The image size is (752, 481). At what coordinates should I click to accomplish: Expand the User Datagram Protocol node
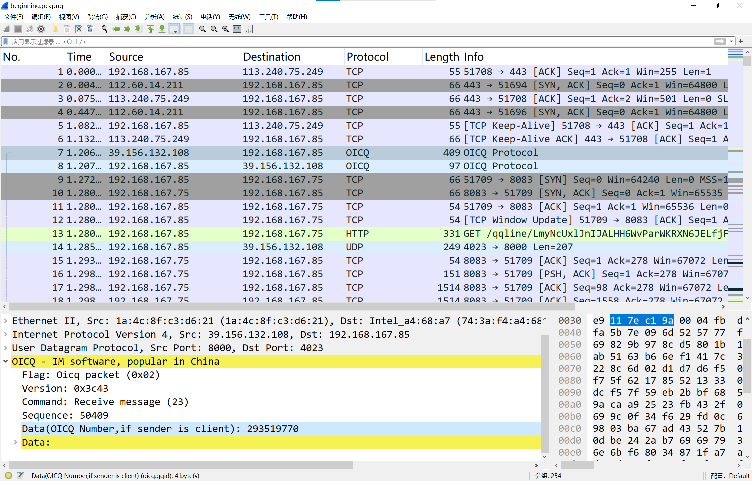[x=6, y=348]
